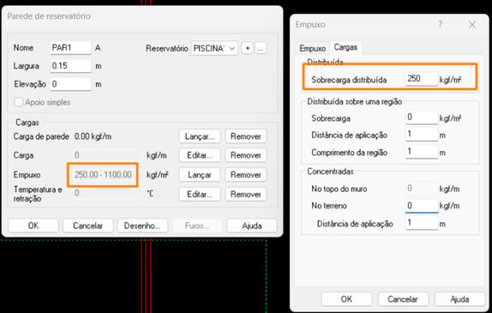Open the ellipsis button beside Reservatório
This screenshot has width=492, height=313.
tap(261, 48)
